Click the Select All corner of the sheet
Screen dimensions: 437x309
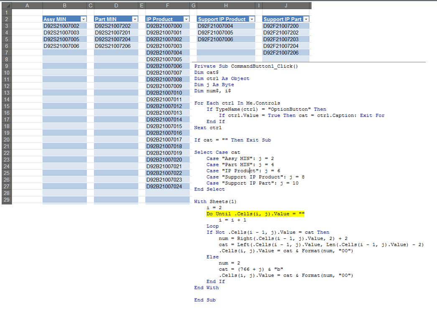click(x=7, y=5)
